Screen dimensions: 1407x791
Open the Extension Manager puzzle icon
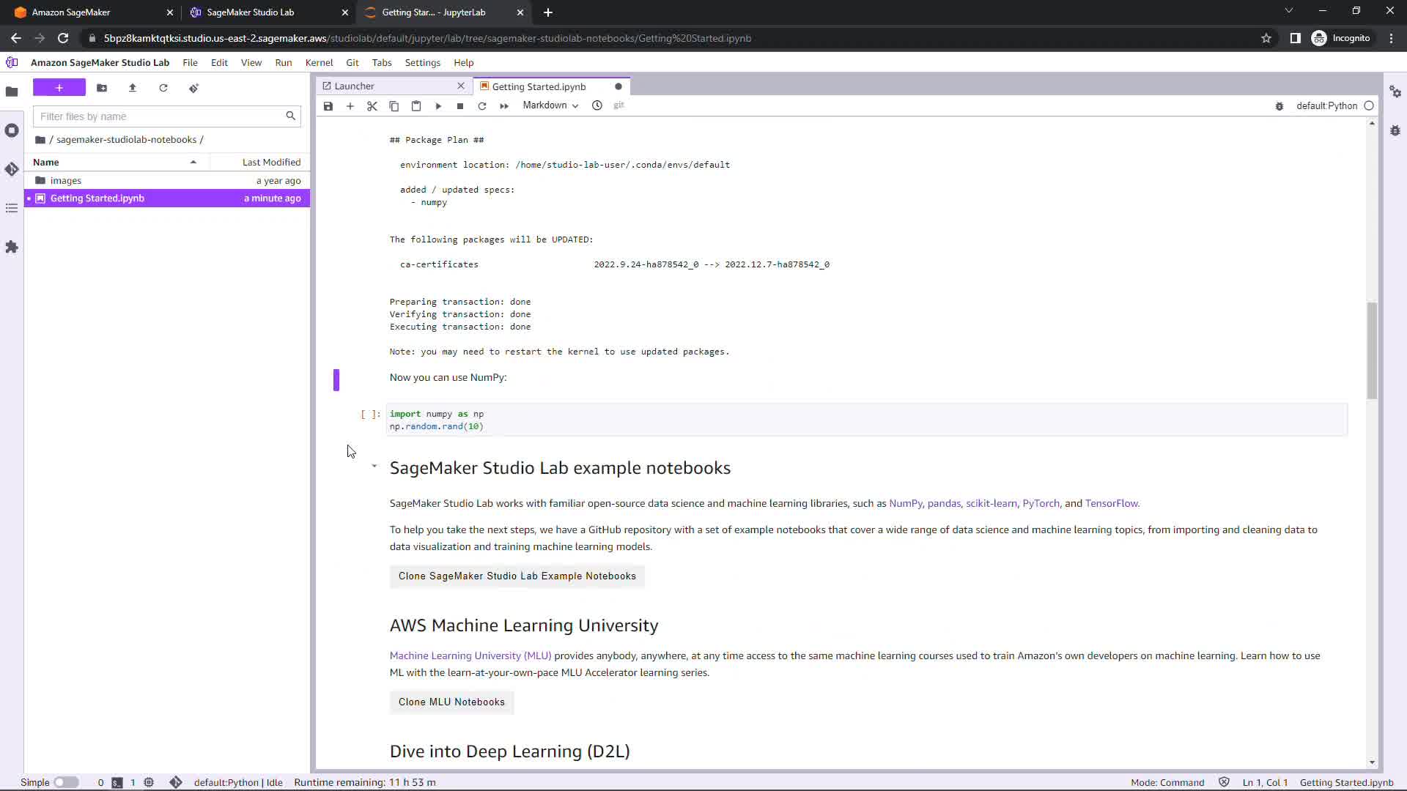pyautogui.click(x=12, y=247)
